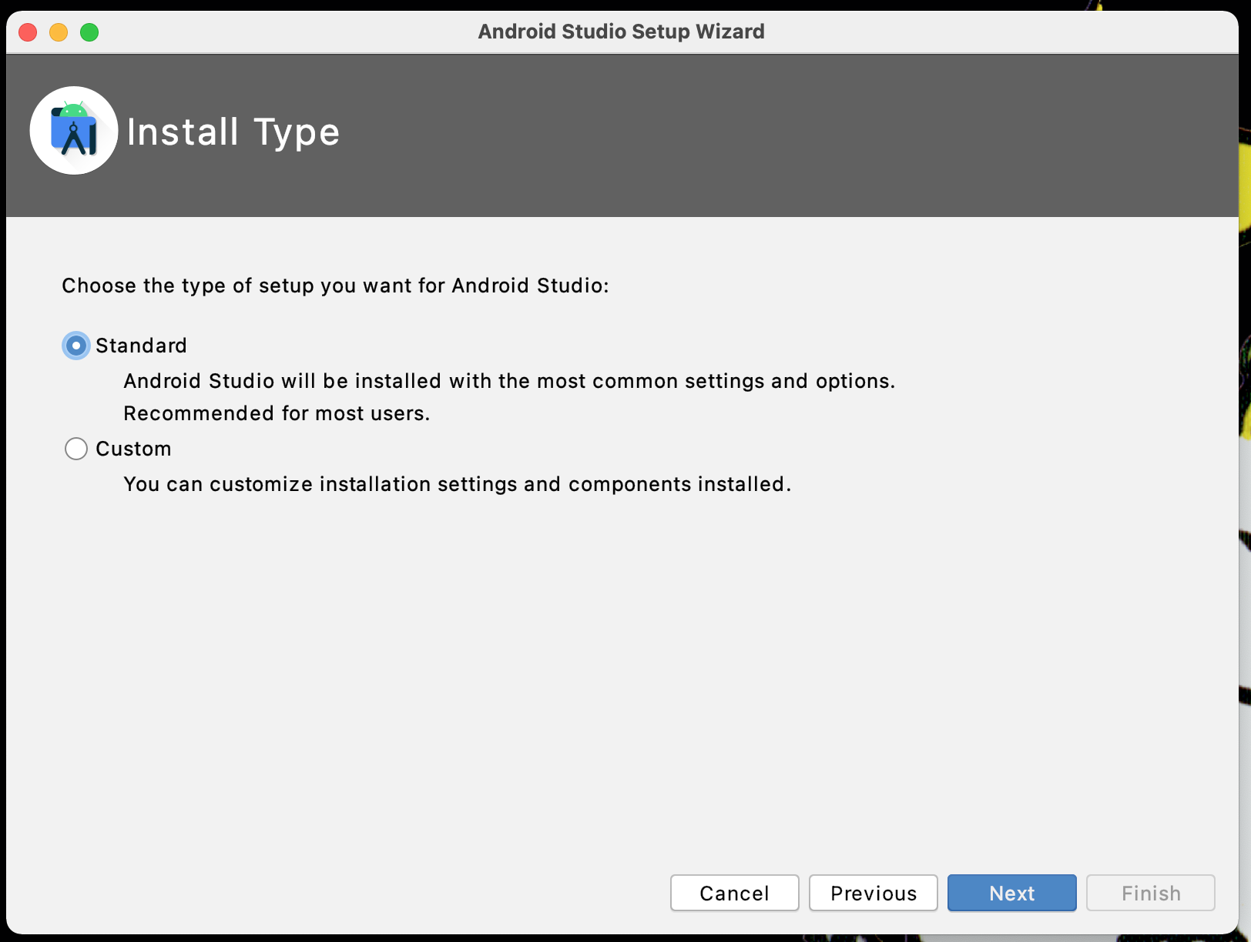Image resolution: width=1251 pixels, height=942 pixels.
Task: Click the 'most common settings and options' description
Action: pos(509,381)
